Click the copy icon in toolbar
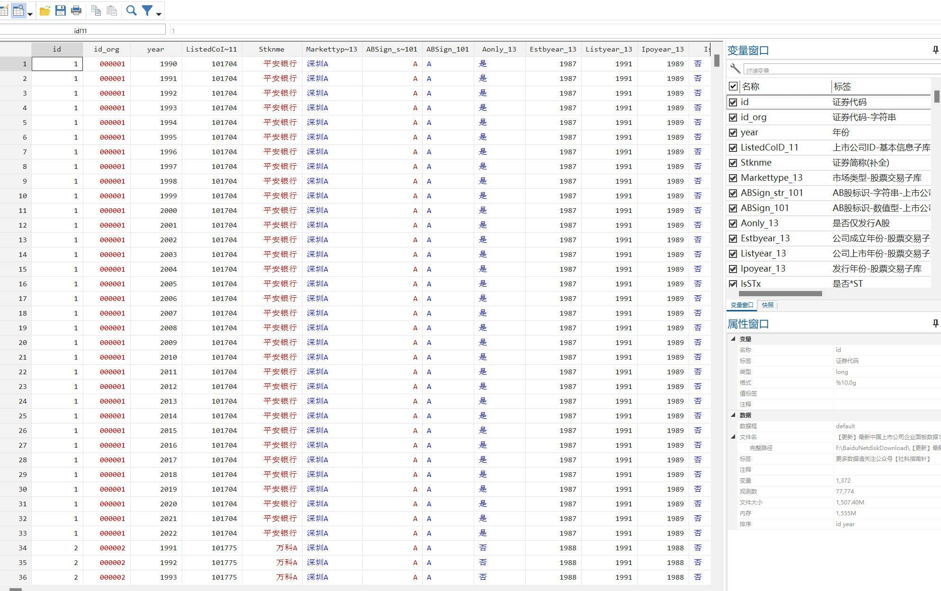This screenshot has height=591, width=941. pyautogui.click(x=96, y=10)
